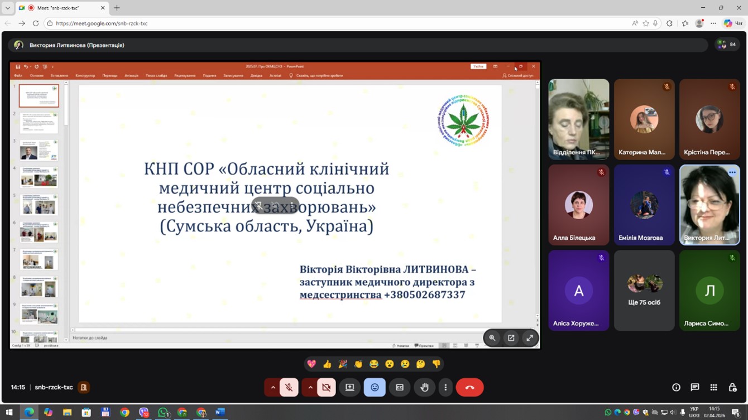Image resolution: width=748 pixels, height=420 pixels.
Task: Enter full screen for the presentation
Action: 529,338
